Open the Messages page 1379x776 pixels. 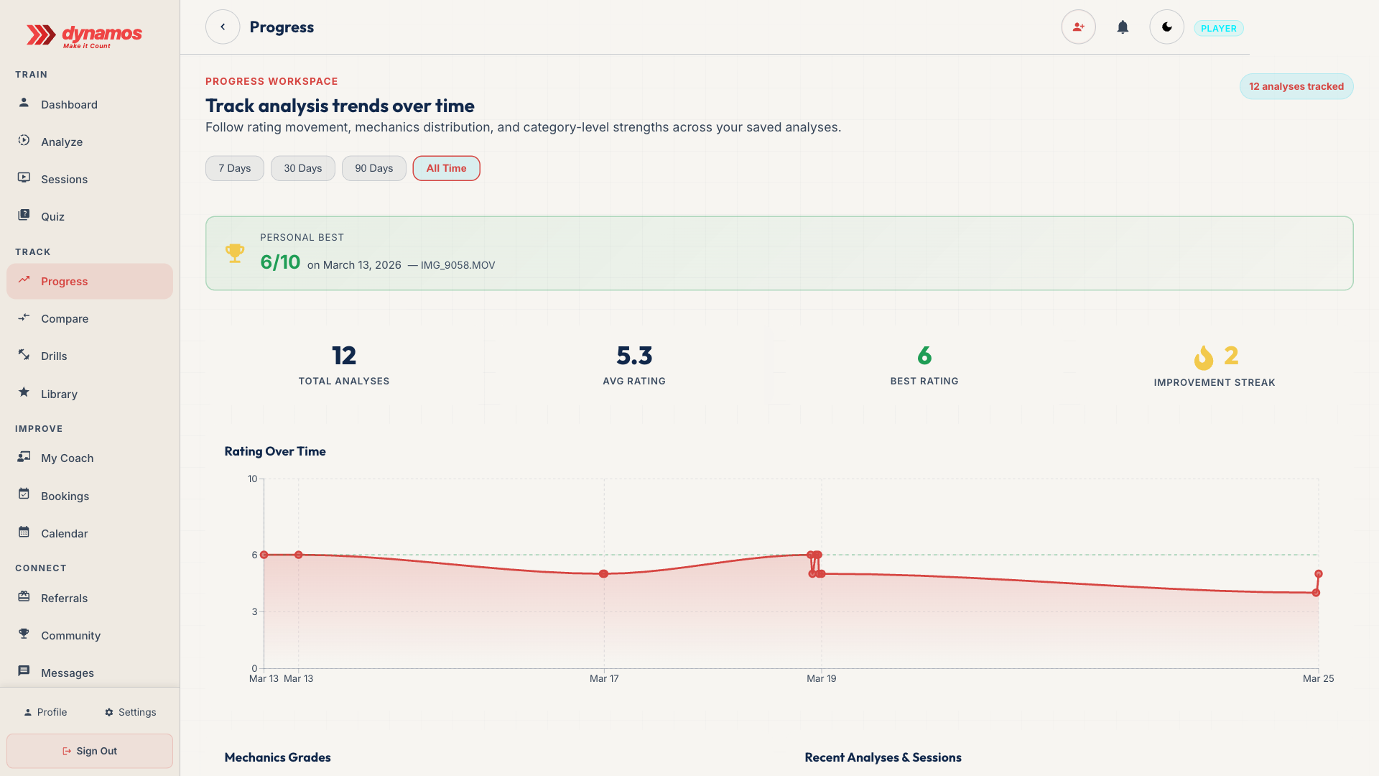pyautogui.click(x=90, y=673)
